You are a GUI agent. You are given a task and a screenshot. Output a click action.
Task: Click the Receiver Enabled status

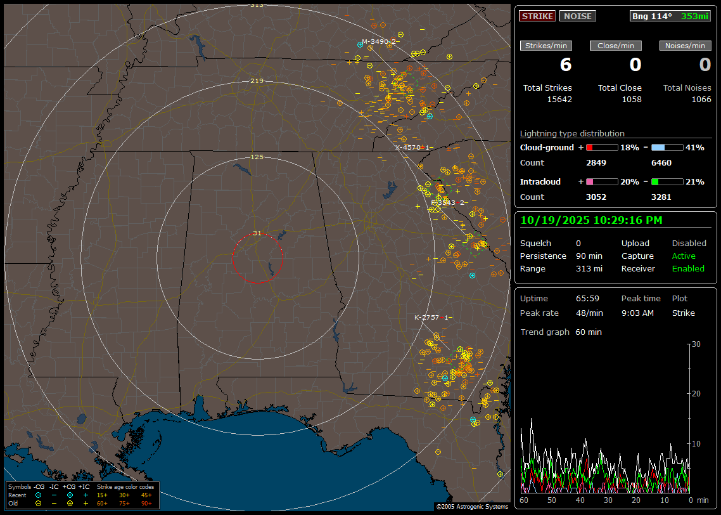pyautogui.click(x=688, y=269)
